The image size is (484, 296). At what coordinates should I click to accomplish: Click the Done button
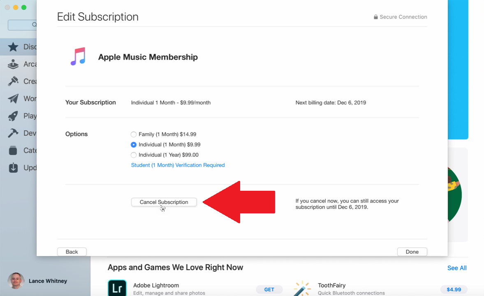pyautogui.click(x=412, y=252)
